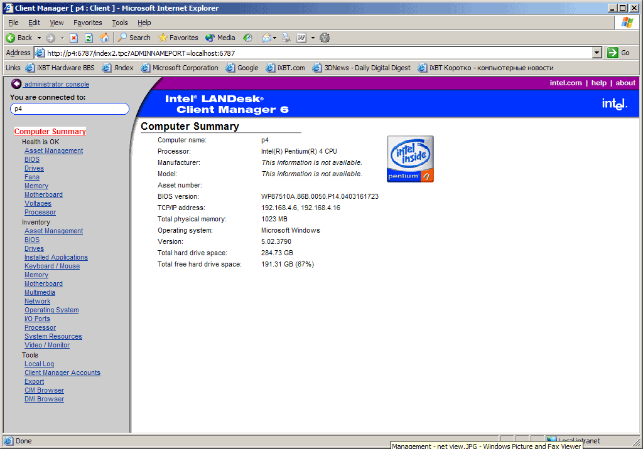
Task: Open the System Resources link
Action: point(53,336)
